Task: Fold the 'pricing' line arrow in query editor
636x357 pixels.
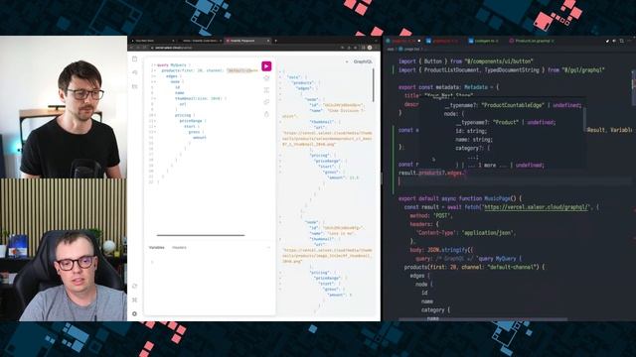Action: click(155, 115)
